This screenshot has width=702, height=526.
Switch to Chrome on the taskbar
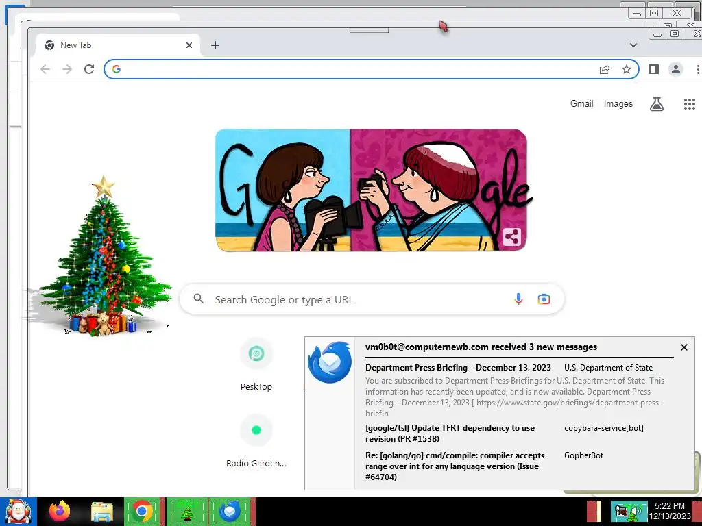[x=142, y=511]
